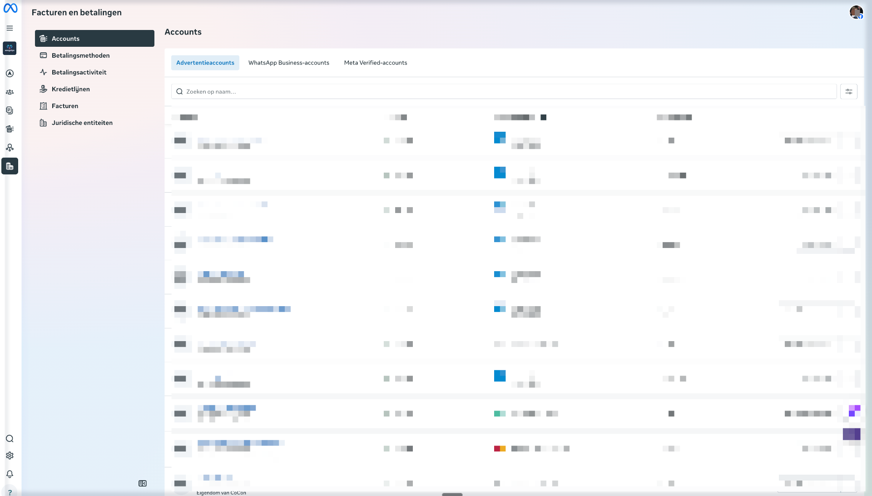
Task: Open the people group icon in left rail
Action: (x=10, y=92)
